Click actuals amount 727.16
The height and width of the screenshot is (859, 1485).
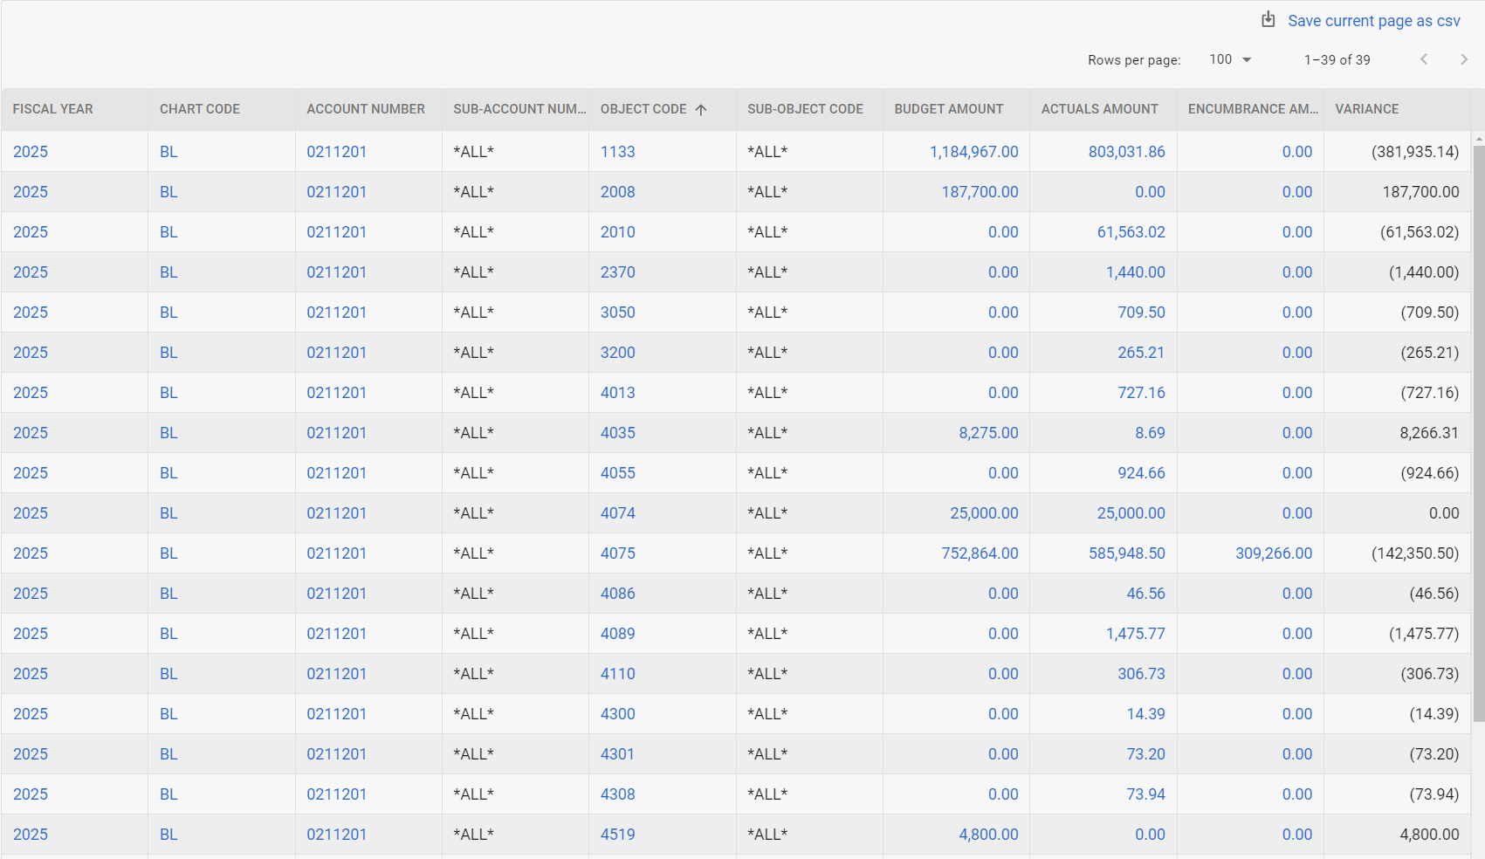tap(1141, 393)
